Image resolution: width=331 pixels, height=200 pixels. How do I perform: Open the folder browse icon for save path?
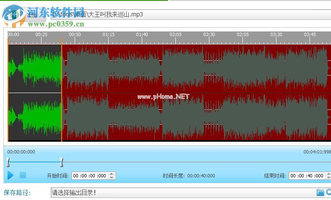coord(320,192)
